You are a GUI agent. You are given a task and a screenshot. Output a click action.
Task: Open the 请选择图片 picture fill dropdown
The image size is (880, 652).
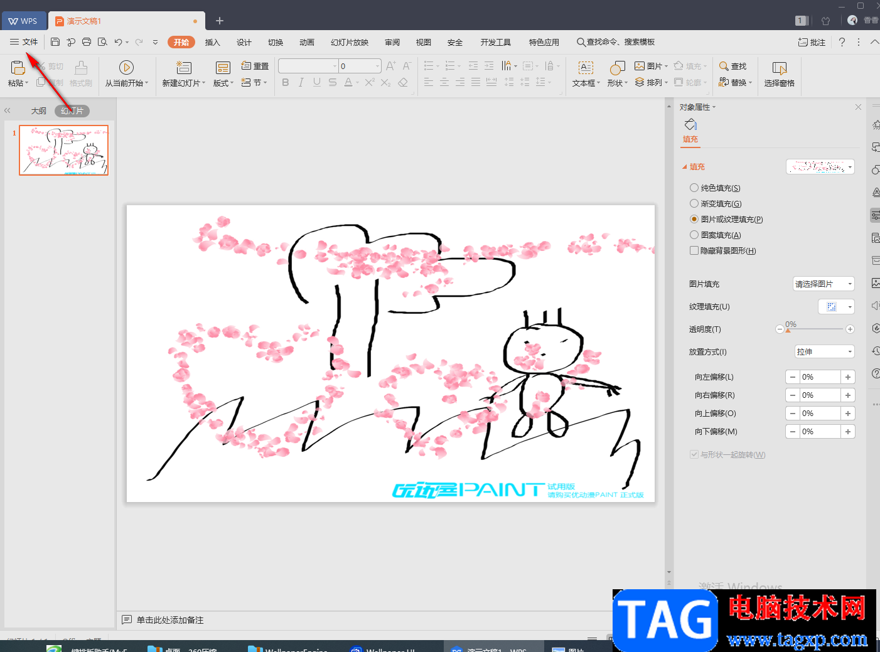click(824, 284)
